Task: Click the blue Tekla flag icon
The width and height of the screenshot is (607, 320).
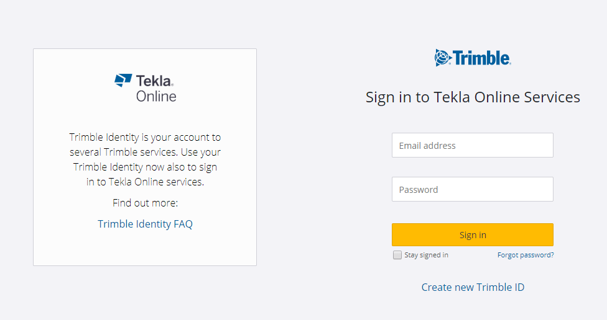Action: (123, 80)
